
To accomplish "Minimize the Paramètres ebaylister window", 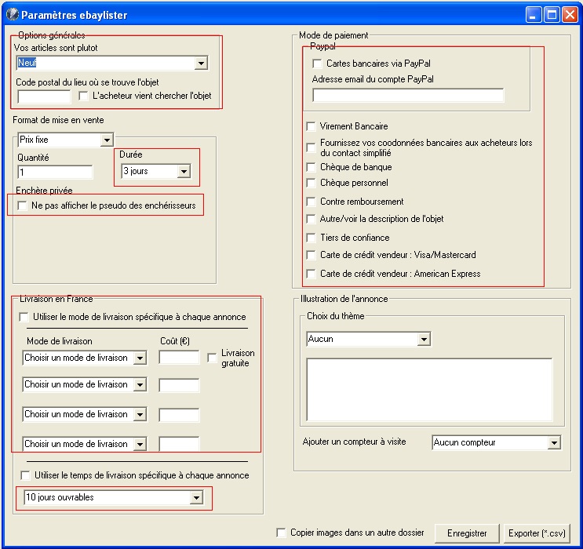I will [x=534, y=15].
